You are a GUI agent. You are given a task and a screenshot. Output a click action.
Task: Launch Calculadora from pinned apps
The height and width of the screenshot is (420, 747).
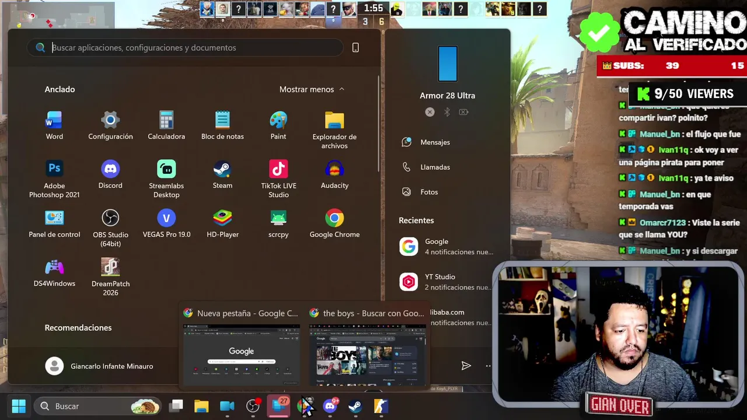[166, 125]
